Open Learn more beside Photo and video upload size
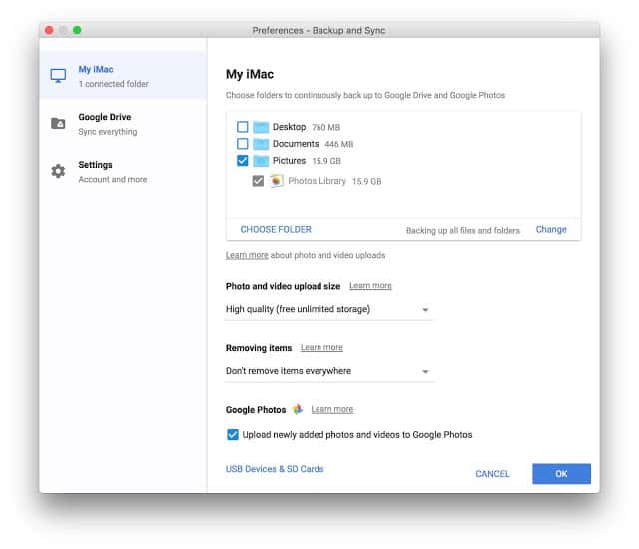639x549 pixels. (370, 286)
